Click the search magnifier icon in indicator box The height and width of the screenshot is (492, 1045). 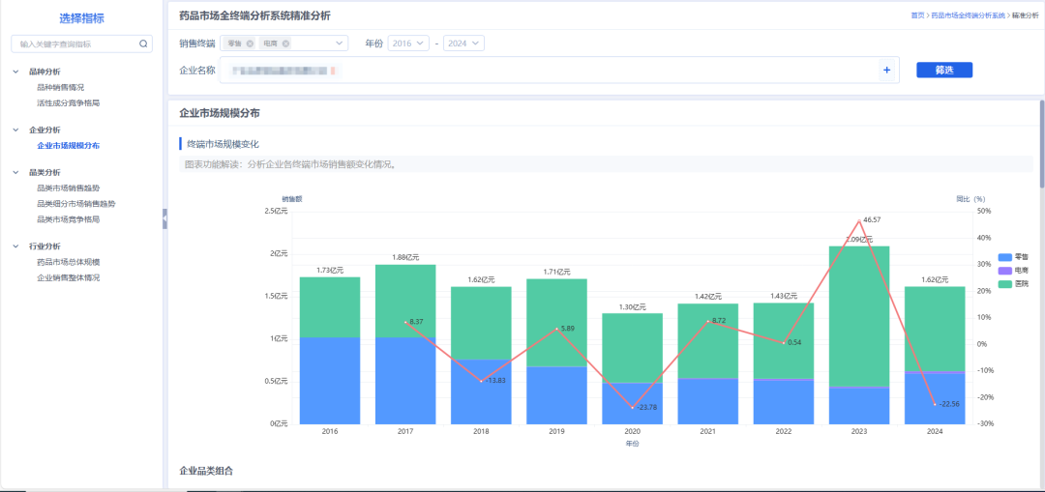pos(142,43)
